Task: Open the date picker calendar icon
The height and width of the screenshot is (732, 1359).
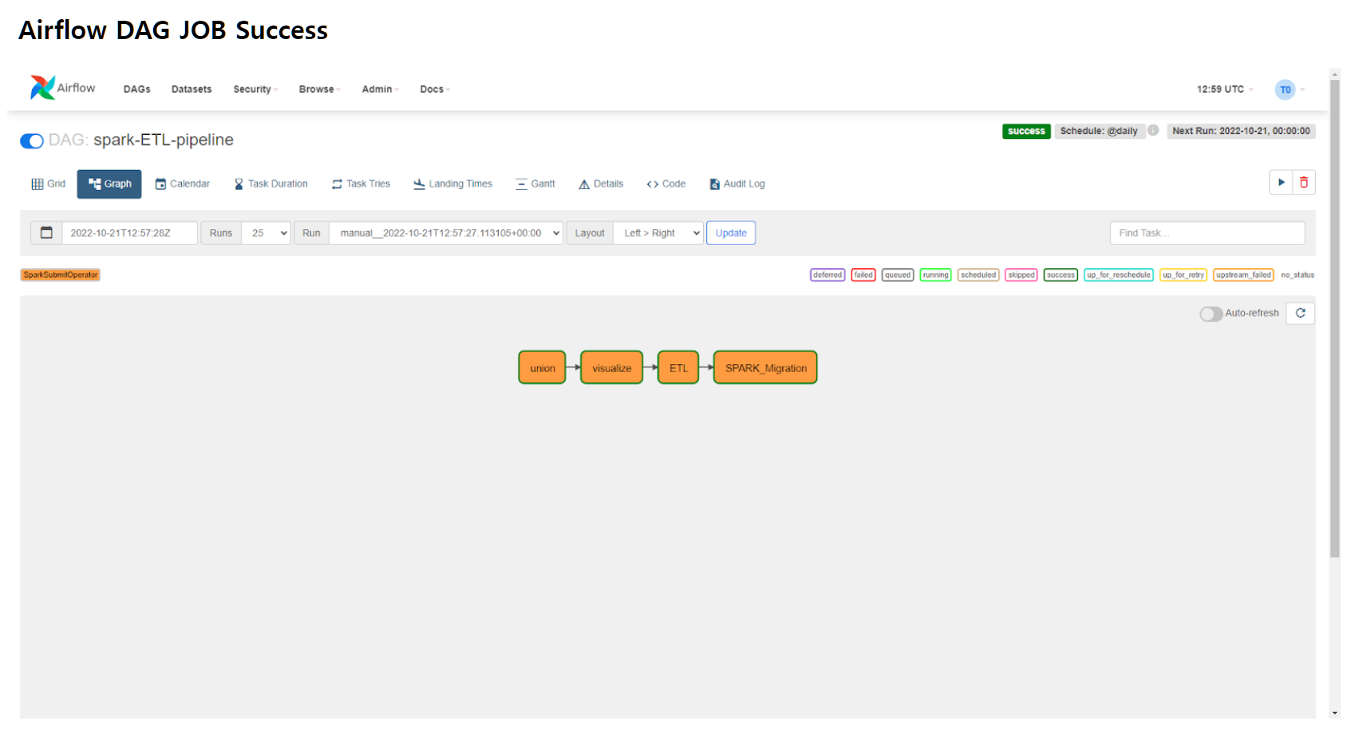Action: (46, 232)
